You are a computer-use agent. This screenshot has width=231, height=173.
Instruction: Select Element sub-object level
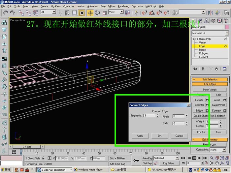coord(204,57)
